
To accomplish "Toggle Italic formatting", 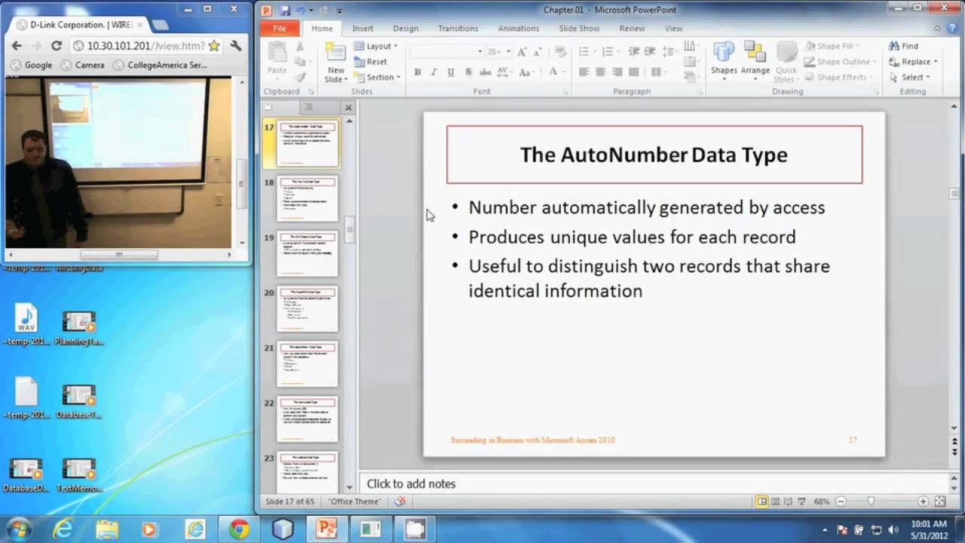I will pos(433,72).
